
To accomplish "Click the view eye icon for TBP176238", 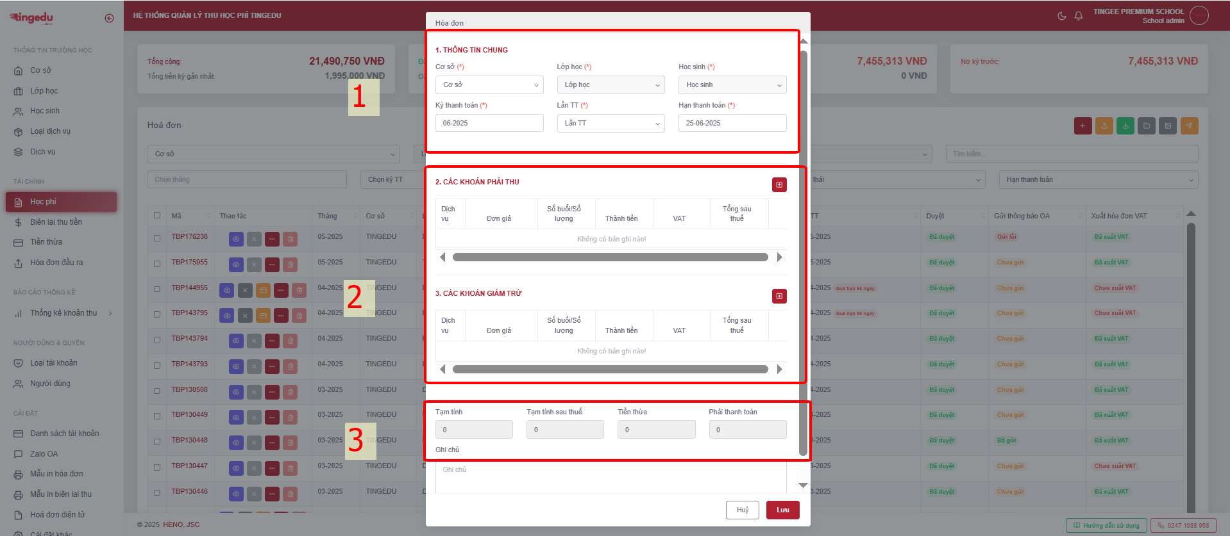I will coord(236,239).
